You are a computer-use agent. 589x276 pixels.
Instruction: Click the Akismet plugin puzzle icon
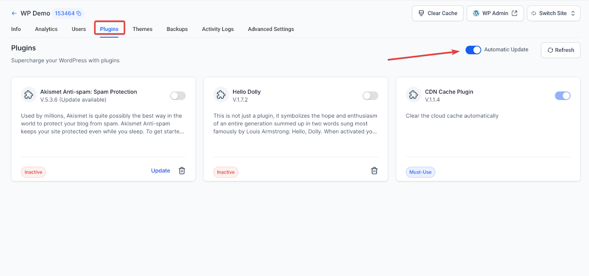pos(29,95)
